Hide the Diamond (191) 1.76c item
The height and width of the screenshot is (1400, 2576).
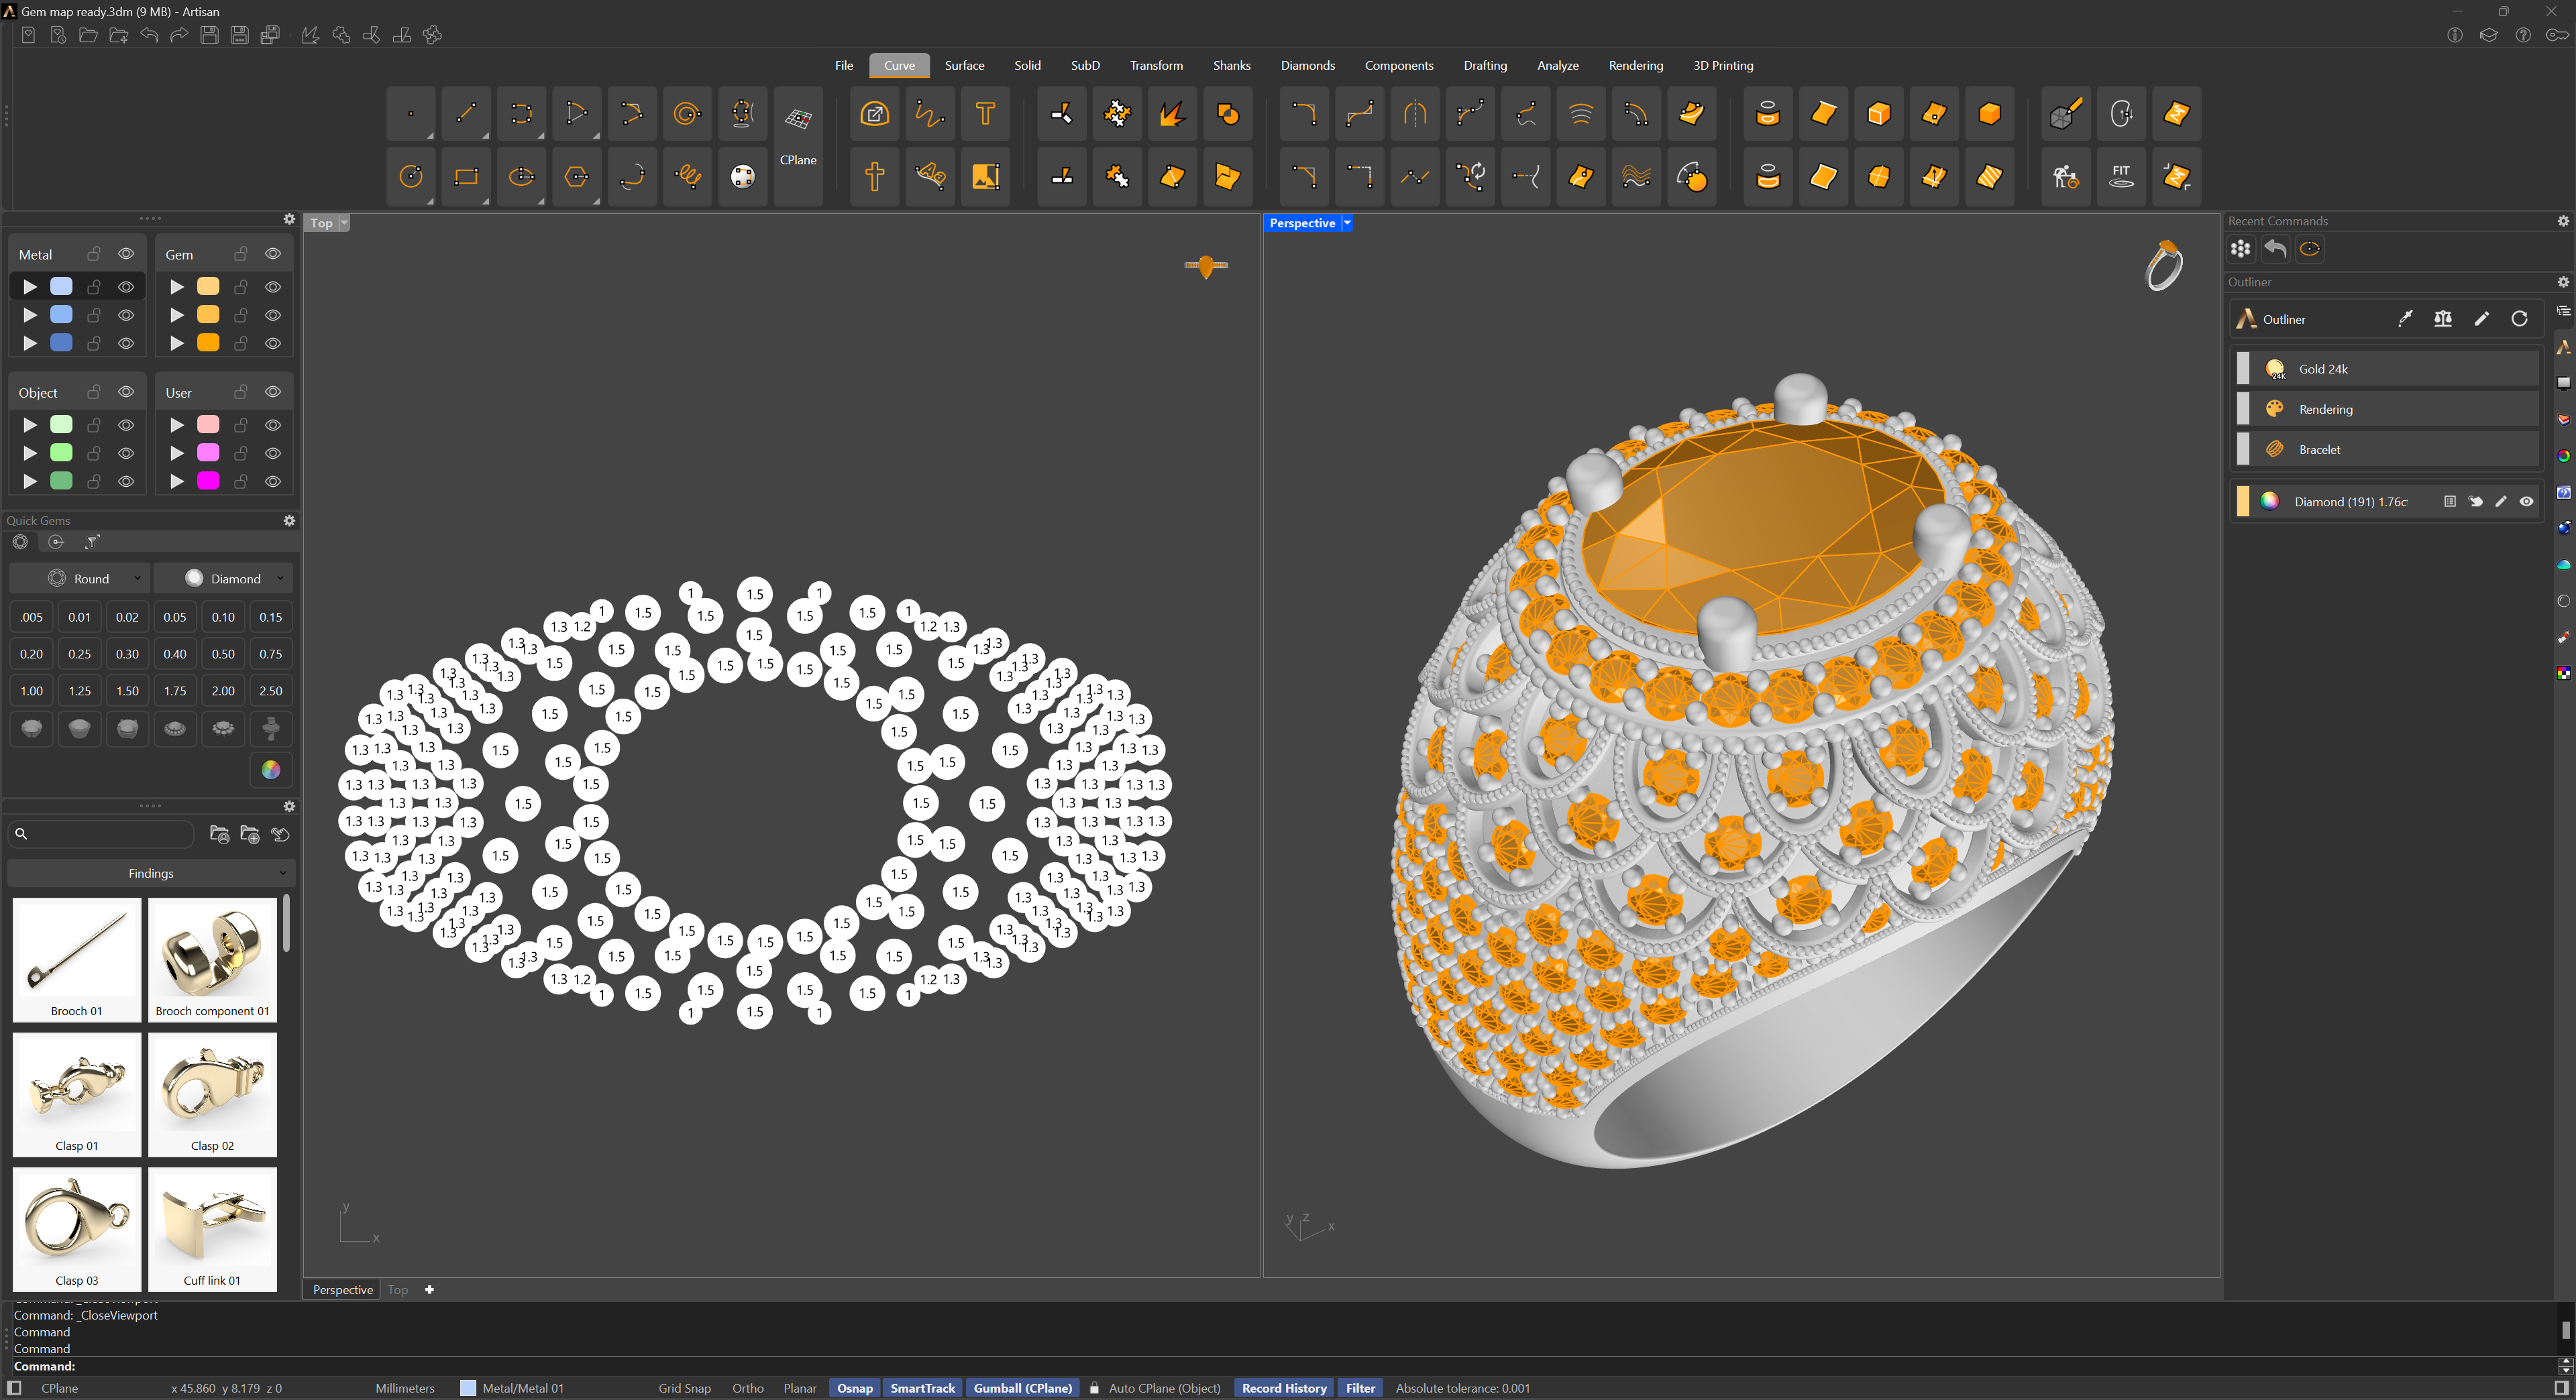[x=2526, y=502]
